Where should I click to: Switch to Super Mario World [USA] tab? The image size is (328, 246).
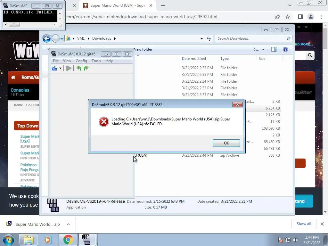pos(118,6)
